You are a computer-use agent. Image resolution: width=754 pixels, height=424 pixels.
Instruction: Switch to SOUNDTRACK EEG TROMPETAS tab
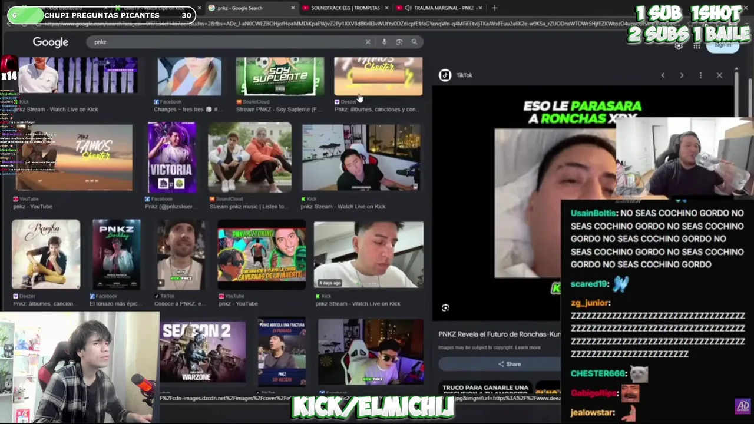click(x=345, y=8)
